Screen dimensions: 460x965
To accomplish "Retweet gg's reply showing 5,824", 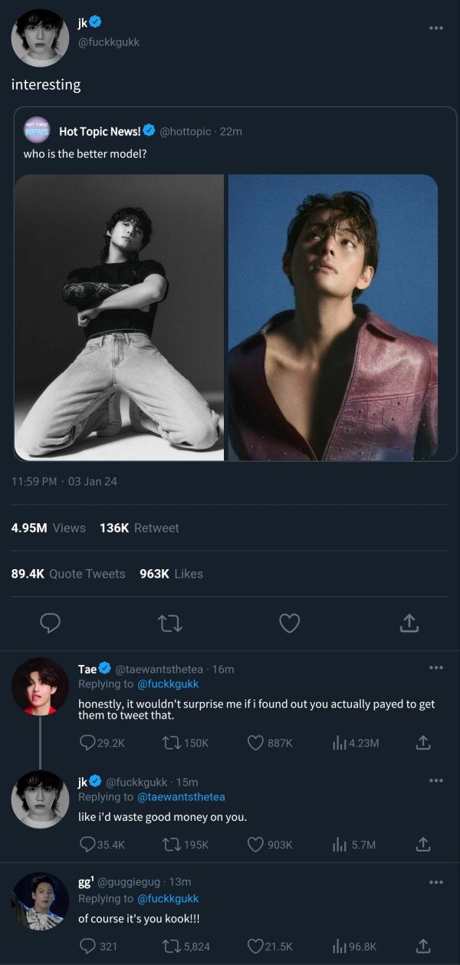I will 172,946.
